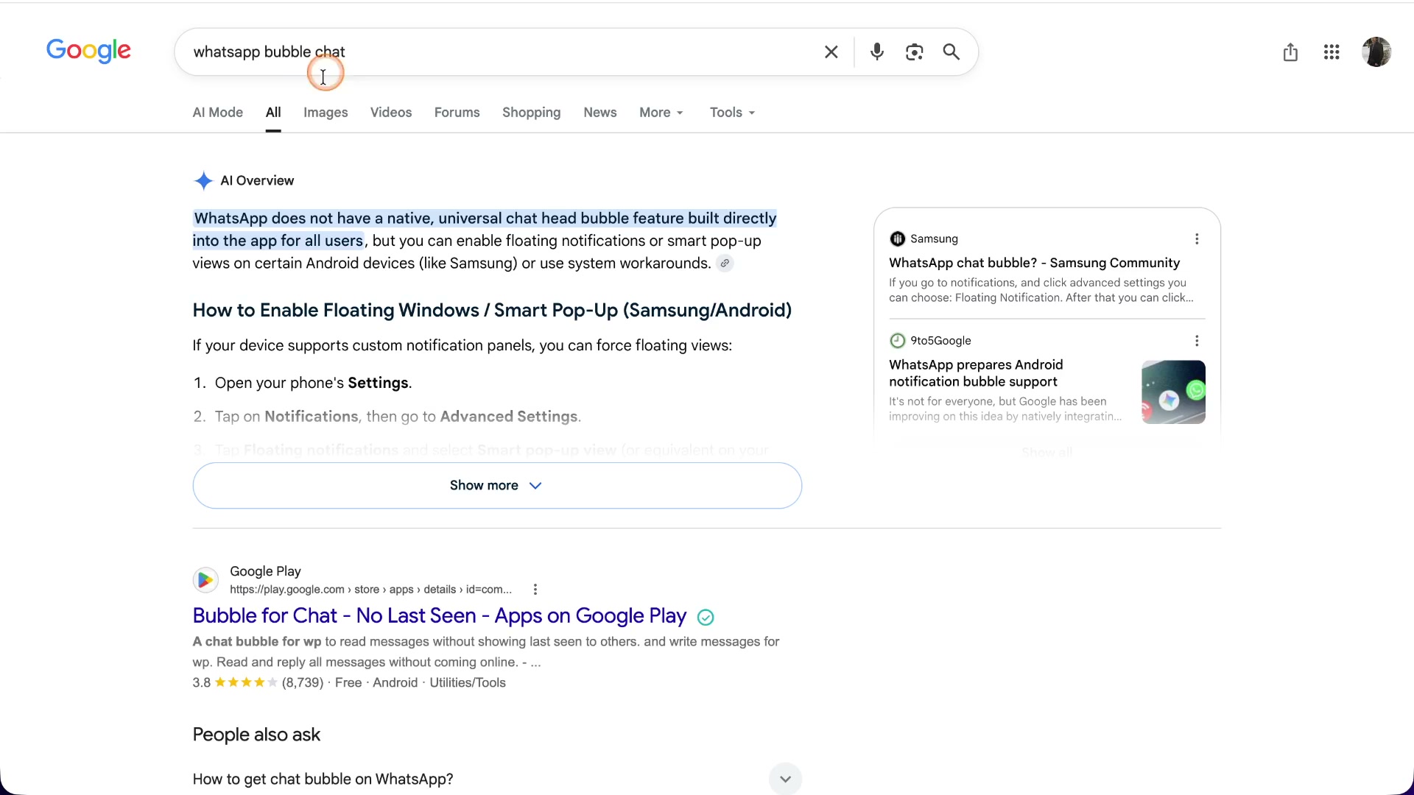The height and width of the screenshot is (795, 1414).
Task: Click the link chip after 'system workarounds.'
Action: pos(725,264)
